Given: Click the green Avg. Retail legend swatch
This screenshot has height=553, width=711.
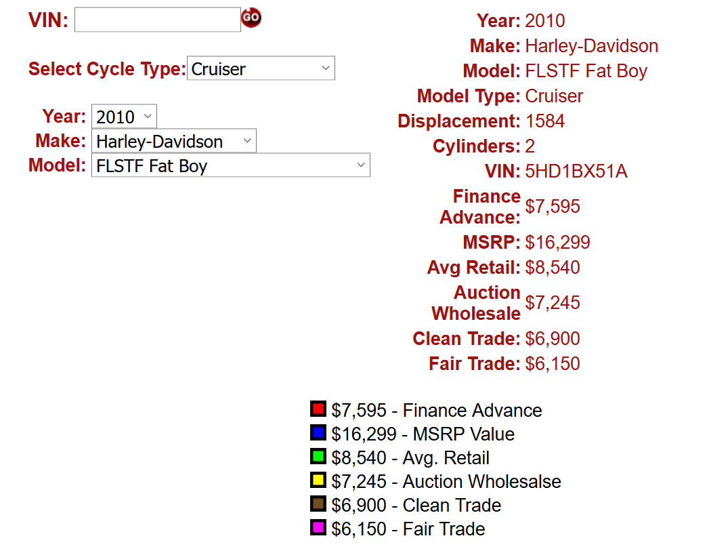Looking at the screenshot, I should pyautogui.click(x=318, y=457).
